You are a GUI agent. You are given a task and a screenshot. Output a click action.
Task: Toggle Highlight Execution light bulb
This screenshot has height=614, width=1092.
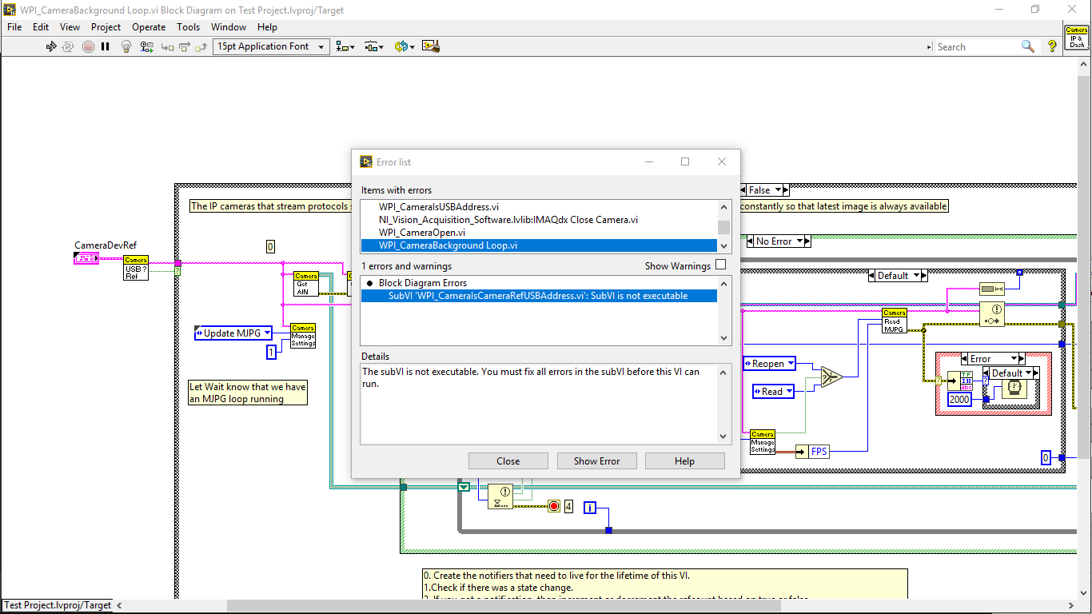pyautogui.click(x=126, y=46)
